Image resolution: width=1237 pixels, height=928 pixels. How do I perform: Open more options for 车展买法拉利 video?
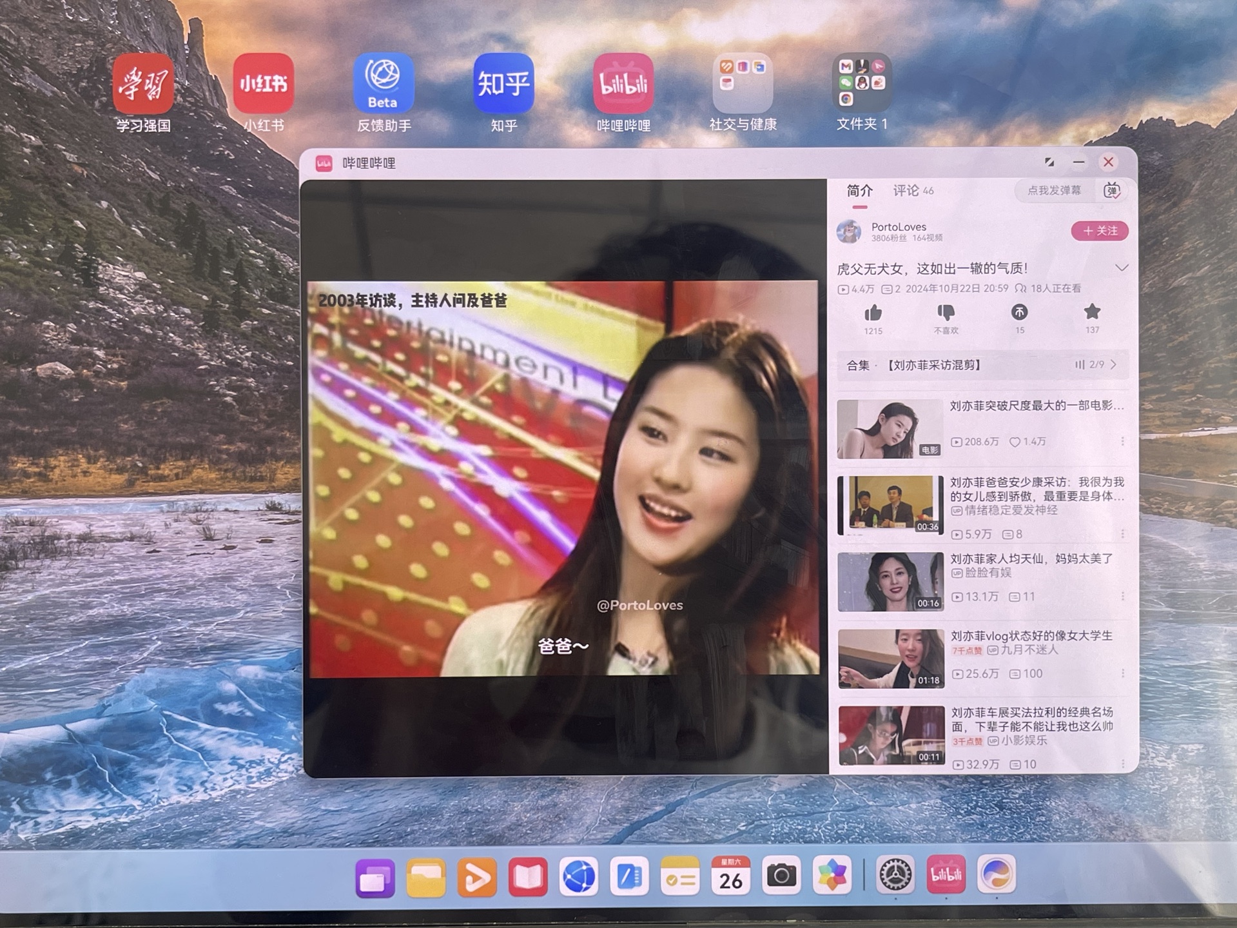coord(1122,764)
